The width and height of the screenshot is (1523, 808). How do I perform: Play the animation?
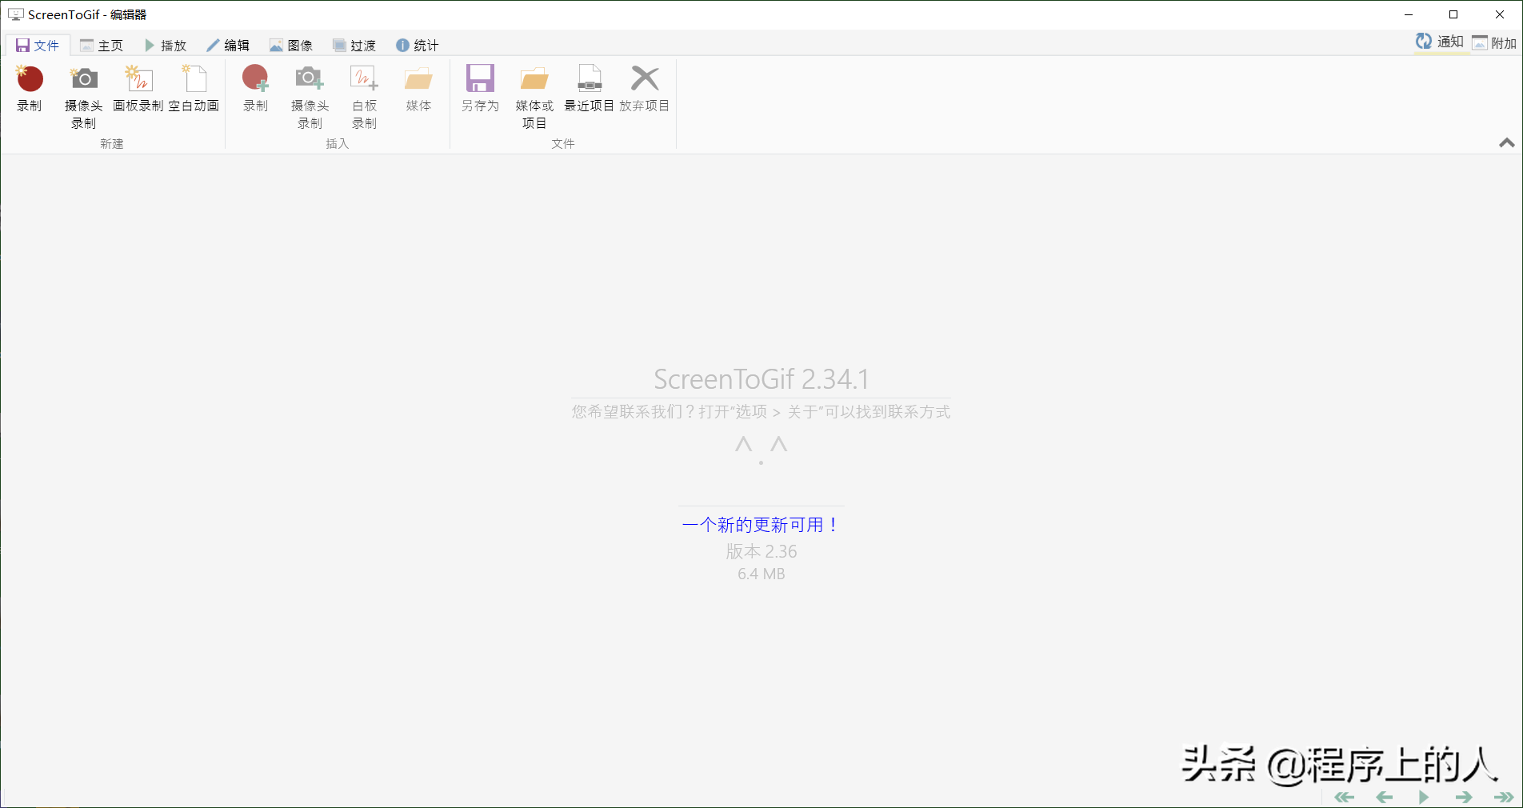pyautogui.click(x=1424, y=797)
